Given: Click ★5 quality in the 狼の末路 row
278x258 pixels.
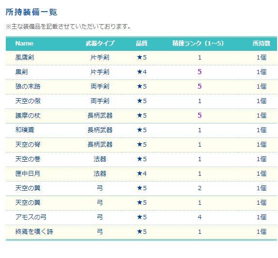Looking at the screenshot, I should click(141, 87).
